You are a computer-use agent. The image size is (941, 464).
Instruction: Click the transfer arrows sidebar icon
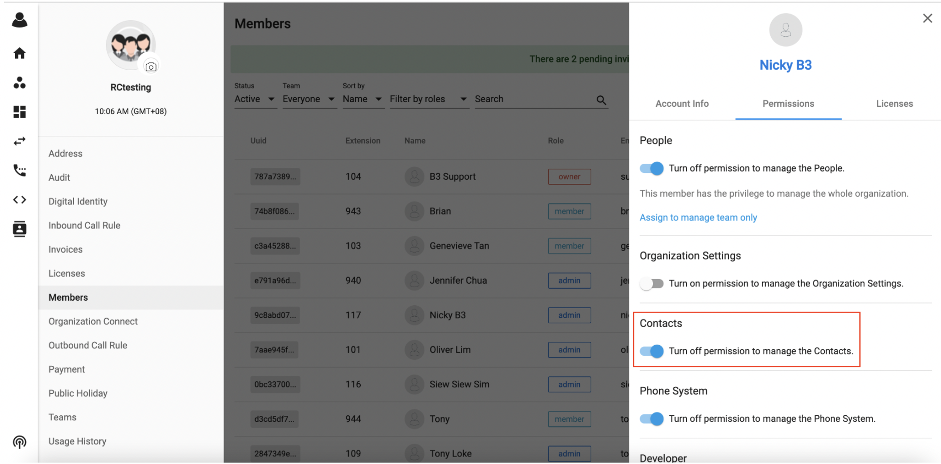tap(20, 141)
